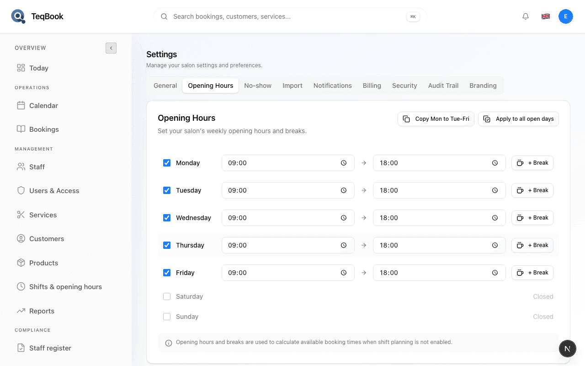The image size is (585, 366).
Task: Add a break for Monday
Action: tap(532, 163)
